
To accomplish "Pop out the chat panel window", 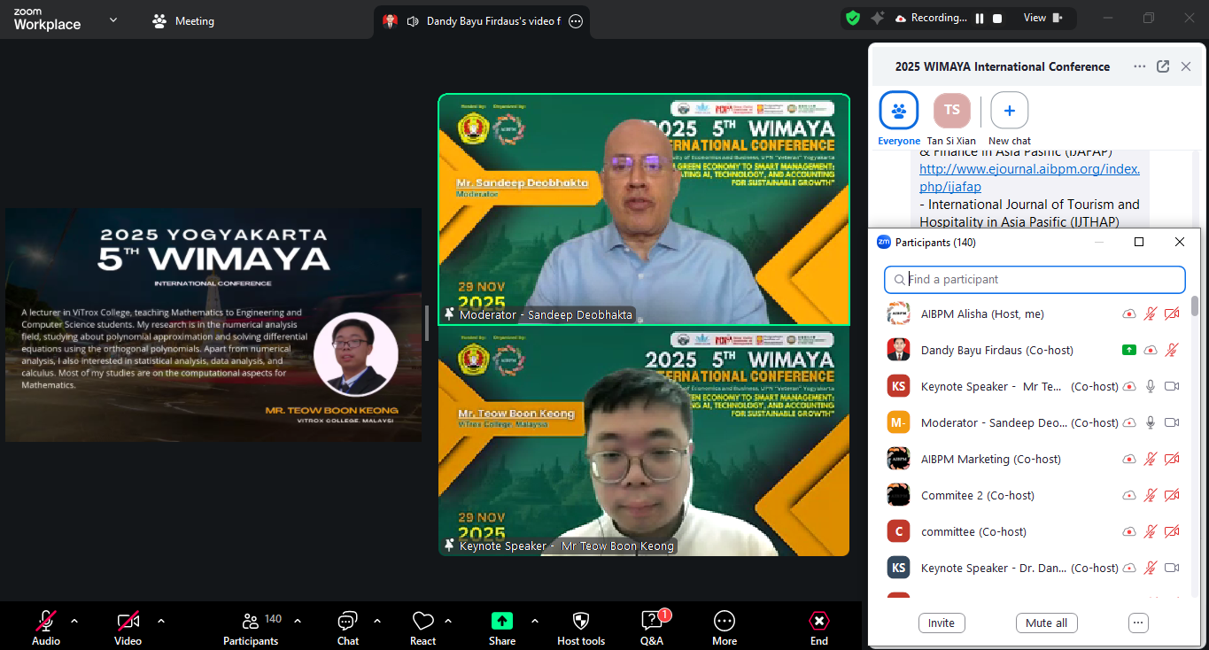I will (x=1163, y=66).
